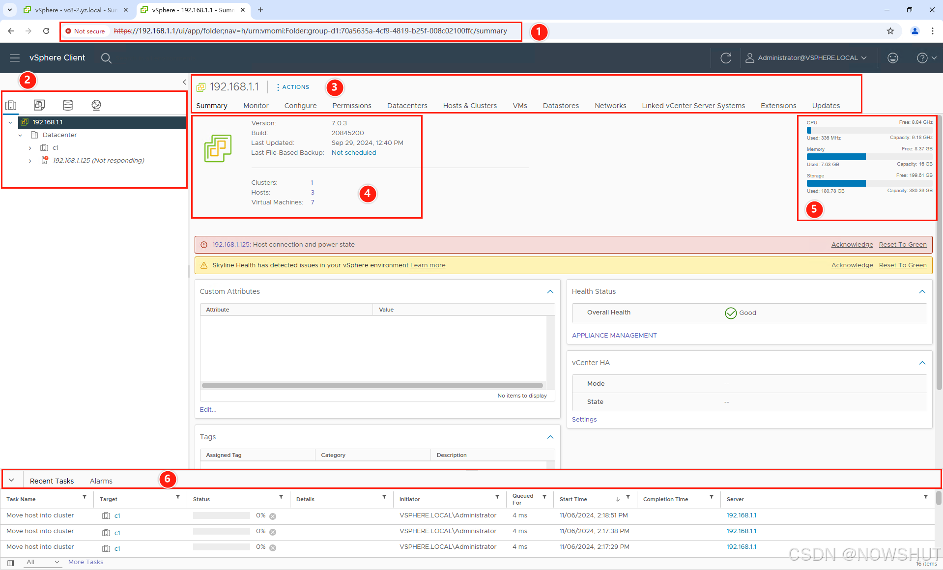Cancel the first Move host into cluster task
Screen dimensions: 943x570
273,516
